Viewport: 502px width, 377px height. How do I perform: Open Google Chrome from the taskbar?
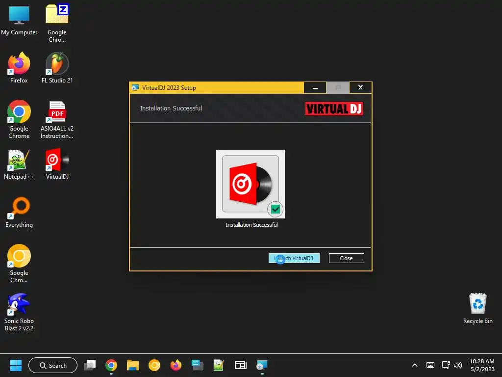tap(111, 365)
